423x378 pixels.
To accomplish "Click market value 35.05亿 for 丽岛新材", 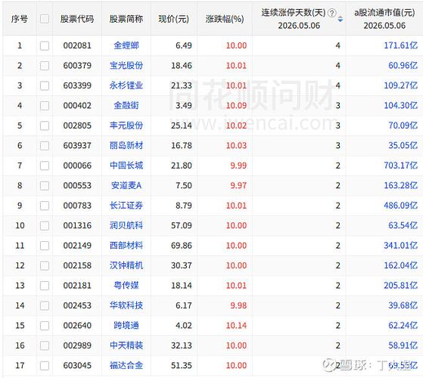I will 403,145.
